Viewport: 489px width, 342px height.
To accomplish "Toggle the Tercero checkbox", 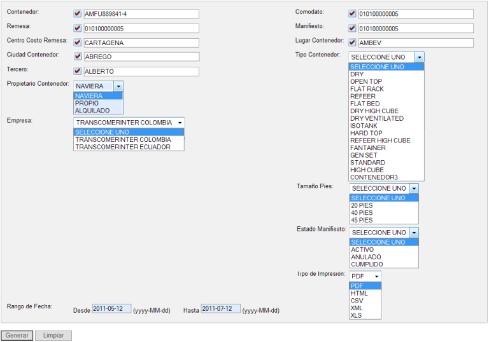I will pyautogui.click(x=78, y=71).
